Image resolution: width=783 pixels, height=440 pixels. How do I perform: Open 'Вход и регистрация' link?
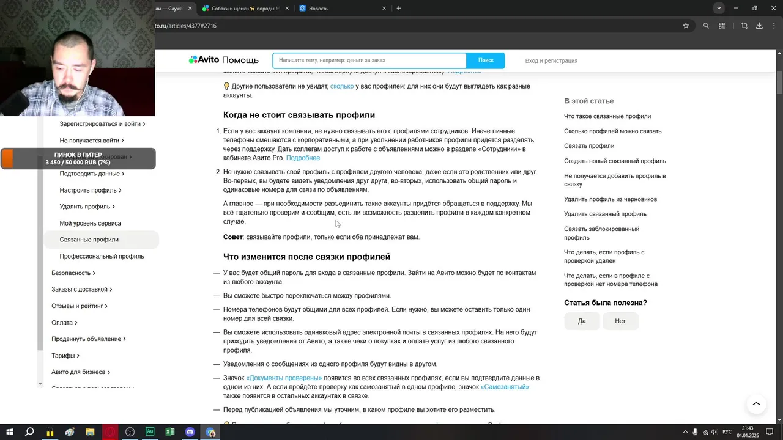551,61
